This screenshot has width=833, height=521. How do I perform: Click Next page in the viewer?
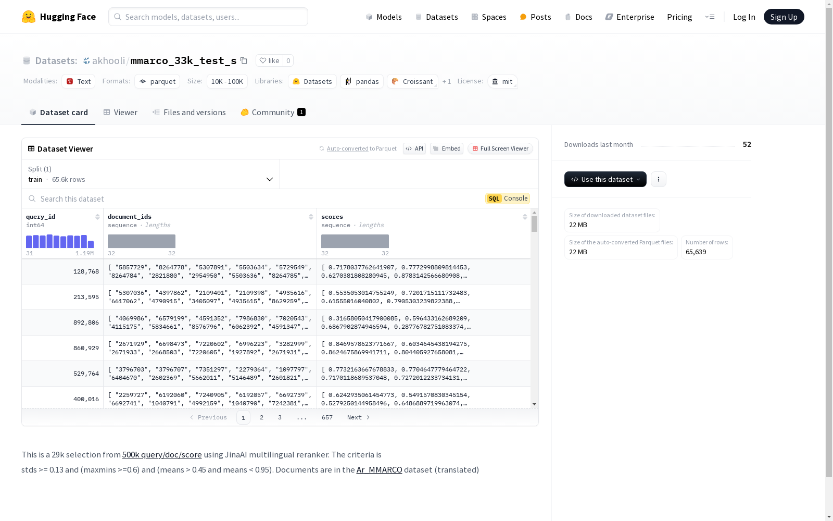(359, 417)
